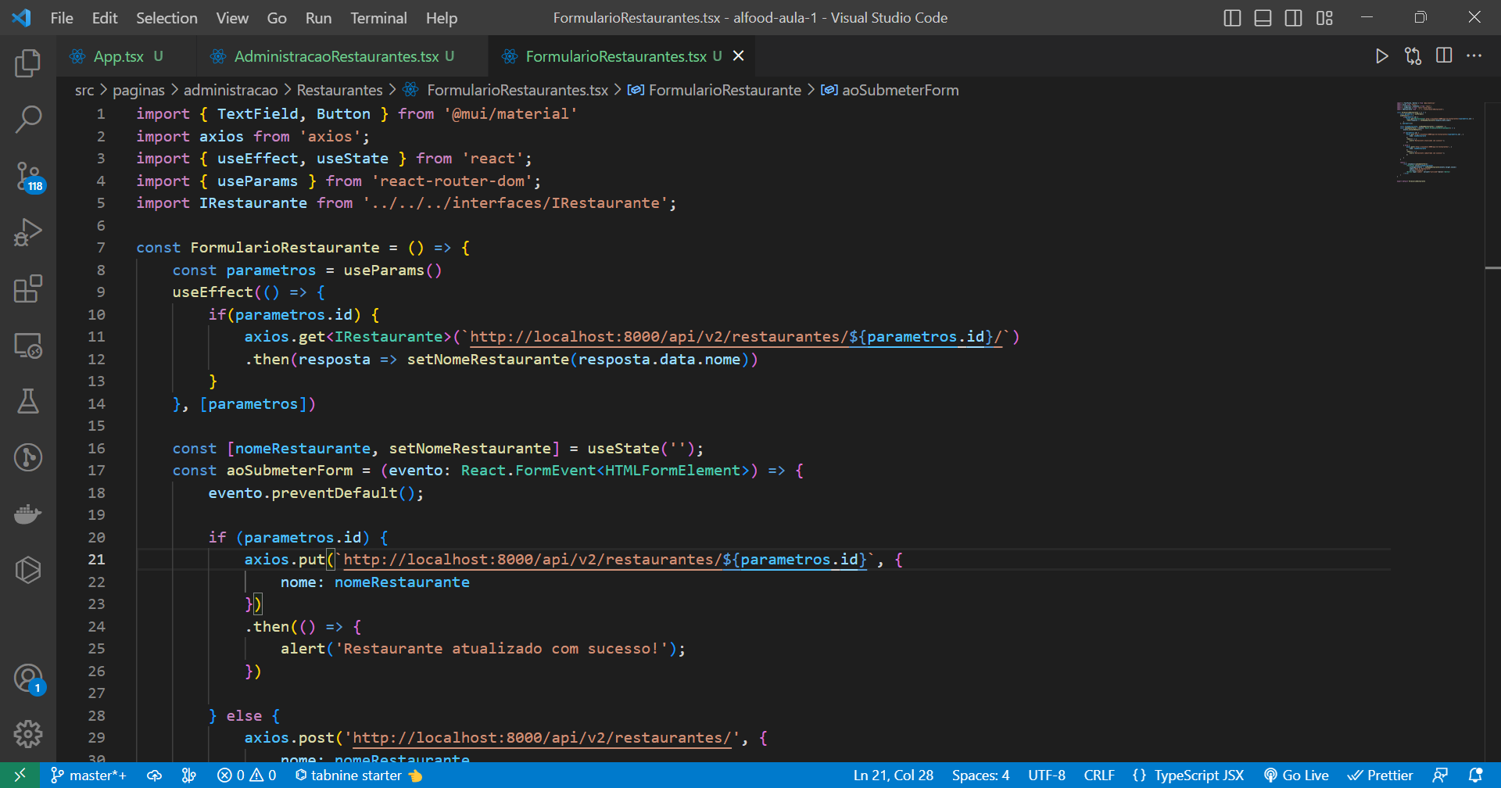1501x788 pixels.
Task: Open the Git Graph circular icon view
Action: click(x=28, y=457)
